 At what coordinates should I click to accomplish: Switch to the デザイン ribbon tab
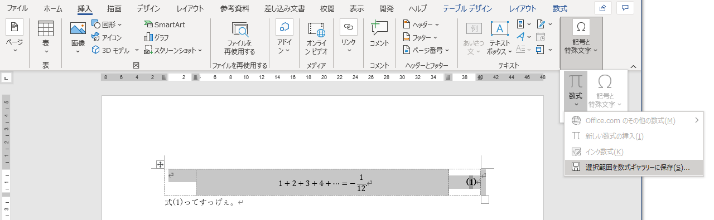(148, 8)
